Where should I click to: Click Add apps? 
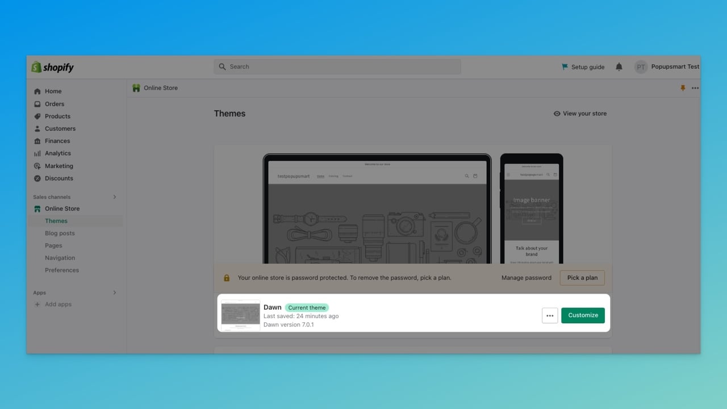click(58, 304)
